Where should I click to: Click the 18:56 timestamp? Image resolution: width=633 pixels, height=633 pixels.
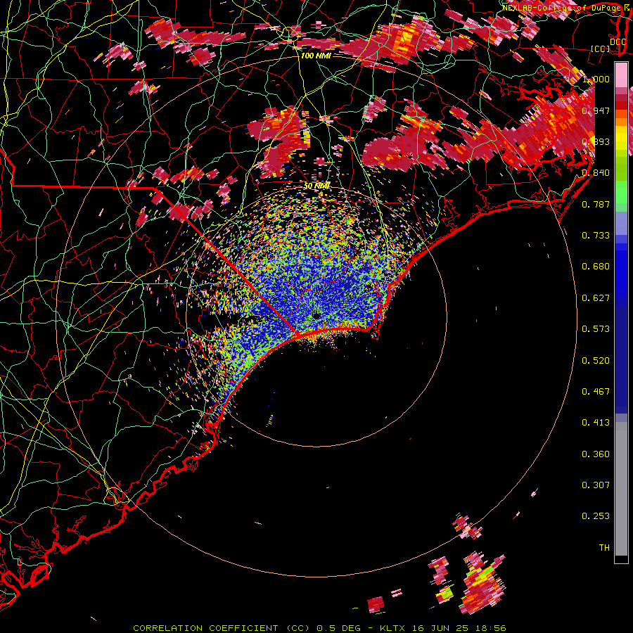coord(491,628)
